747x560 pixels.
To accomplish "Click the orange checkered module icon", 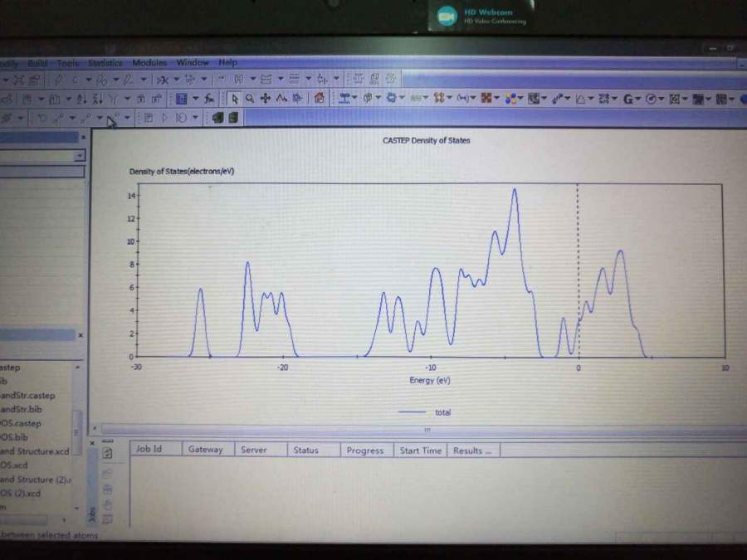I will coord(486,99).
